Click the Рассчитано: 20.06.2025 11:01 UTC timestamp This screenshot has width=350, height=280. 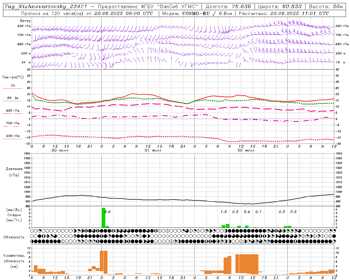[284, 13]
